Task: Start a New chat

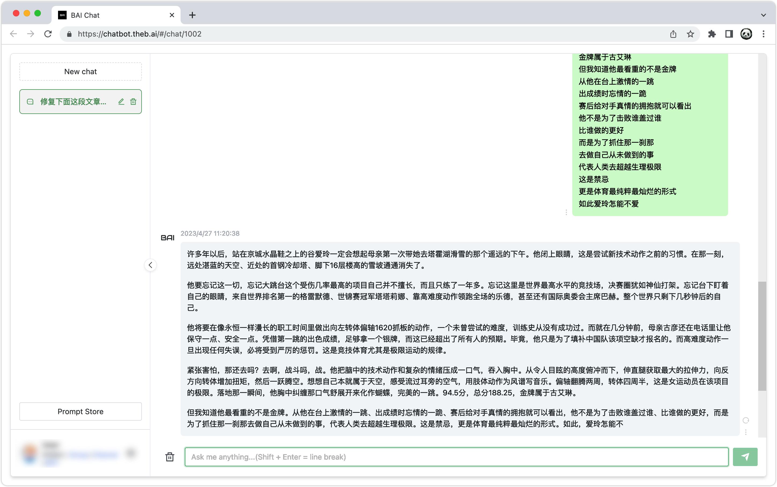Action: (x=81, y=71)
